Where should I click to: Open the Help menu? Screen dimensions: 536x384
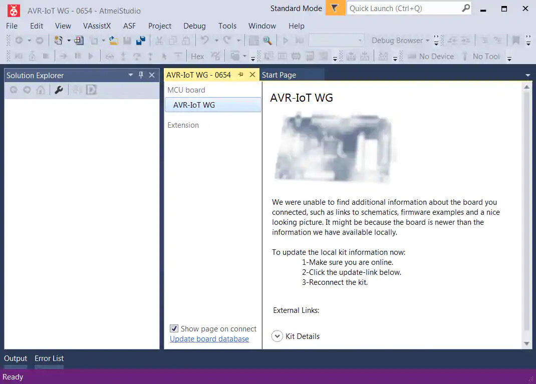tap(297, 26)
